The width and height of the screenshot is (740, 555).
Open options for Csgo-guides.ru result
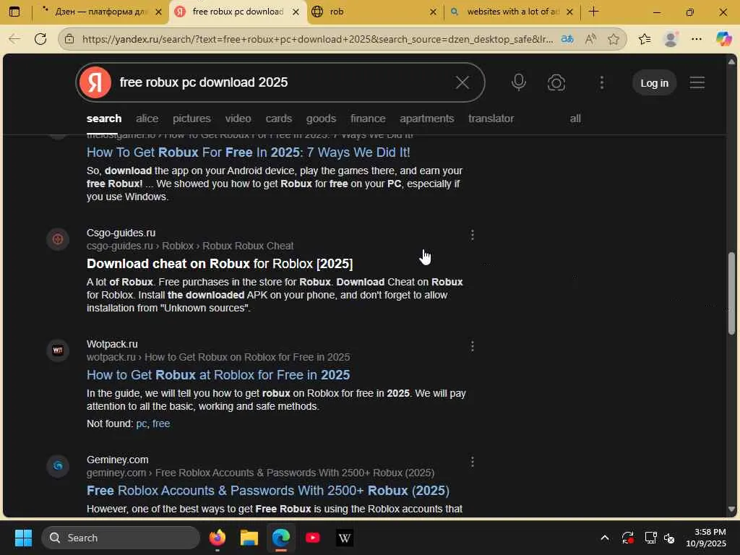pos(473,235)
